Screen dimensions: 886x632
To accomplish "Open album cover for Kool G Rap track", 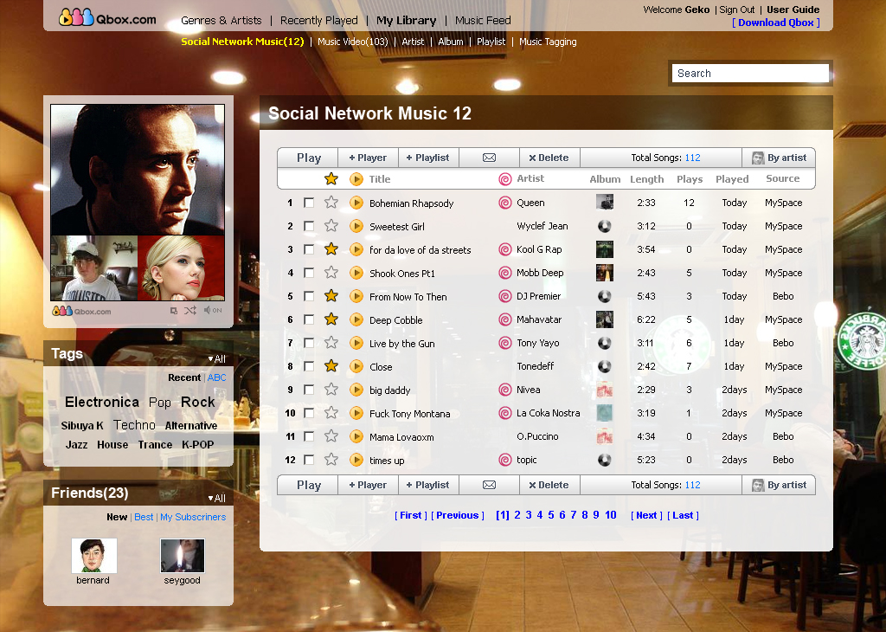I will (x=605, y=249).
